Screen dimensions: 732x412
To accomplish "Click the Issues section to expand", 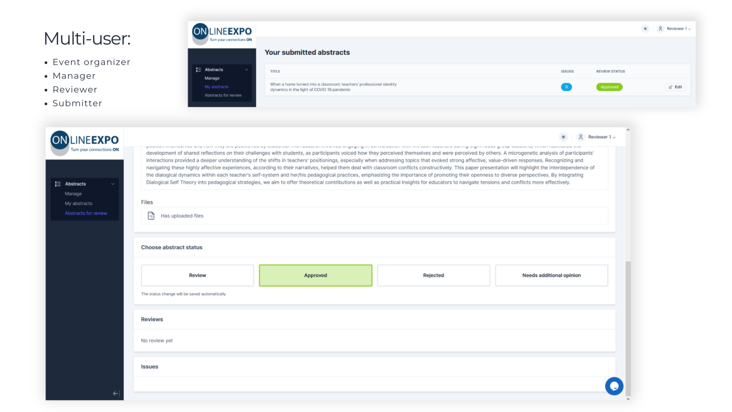I will click(x=150, y=366).
